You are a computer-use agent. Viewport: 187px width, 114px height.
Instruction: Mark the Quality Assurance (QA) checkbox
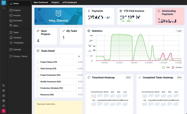38,82
